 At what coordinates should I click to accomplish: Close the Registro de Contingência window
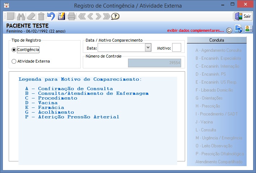click(245, 4)
